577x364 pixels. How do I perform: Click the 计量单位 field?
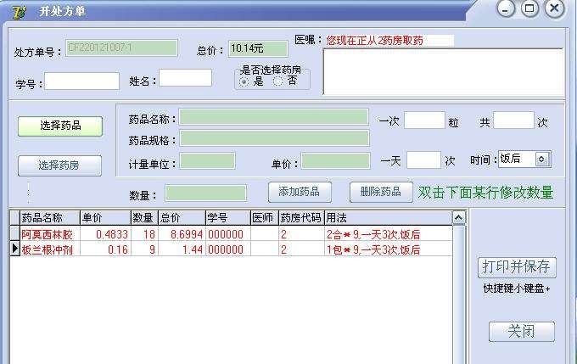pos(208,161)
